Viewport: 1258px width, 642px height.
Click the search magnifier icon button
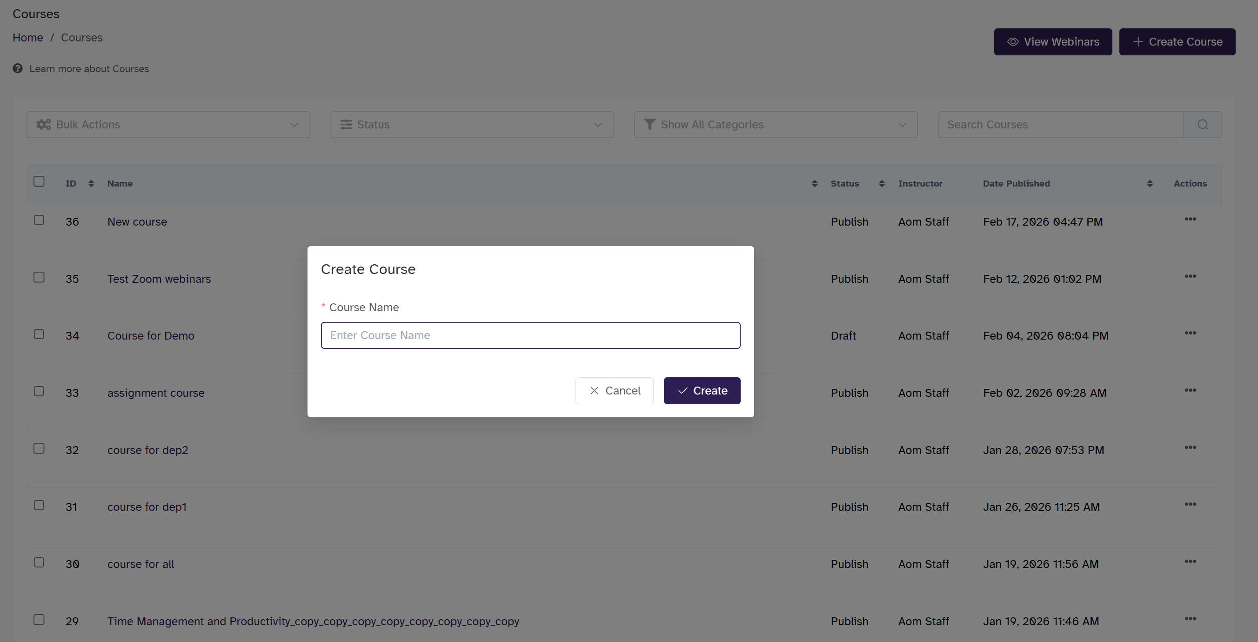pos(1202,125)
